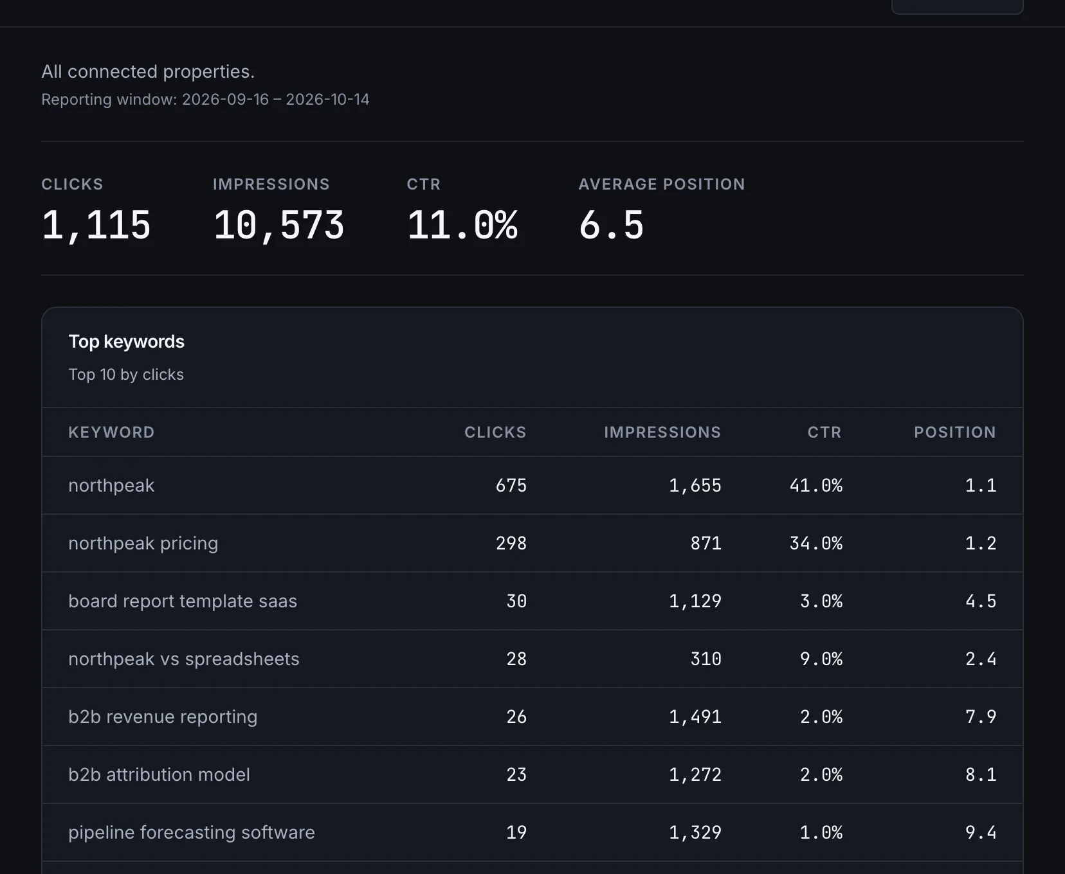The width and height of the screenshot is (1065, 874).
Task: Click the 8.1 position cell
Action: (981, 774)
